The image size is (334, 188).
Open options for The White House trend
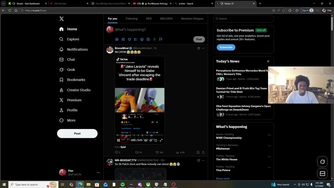point(269,157)
